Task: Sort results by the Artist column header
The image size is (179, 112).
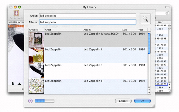Action: pyautogui.click(x=63, y=30)
